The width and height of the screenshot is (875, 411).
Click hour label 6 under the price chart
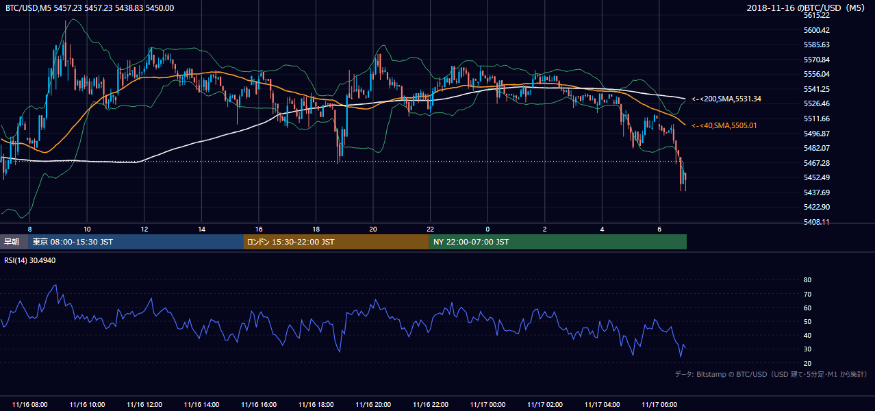(659, 229)
